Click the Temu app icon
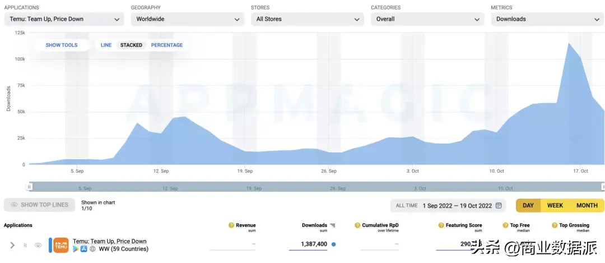Image resolution: width=605 pixels, height=263 pixels. coord(61,245)
